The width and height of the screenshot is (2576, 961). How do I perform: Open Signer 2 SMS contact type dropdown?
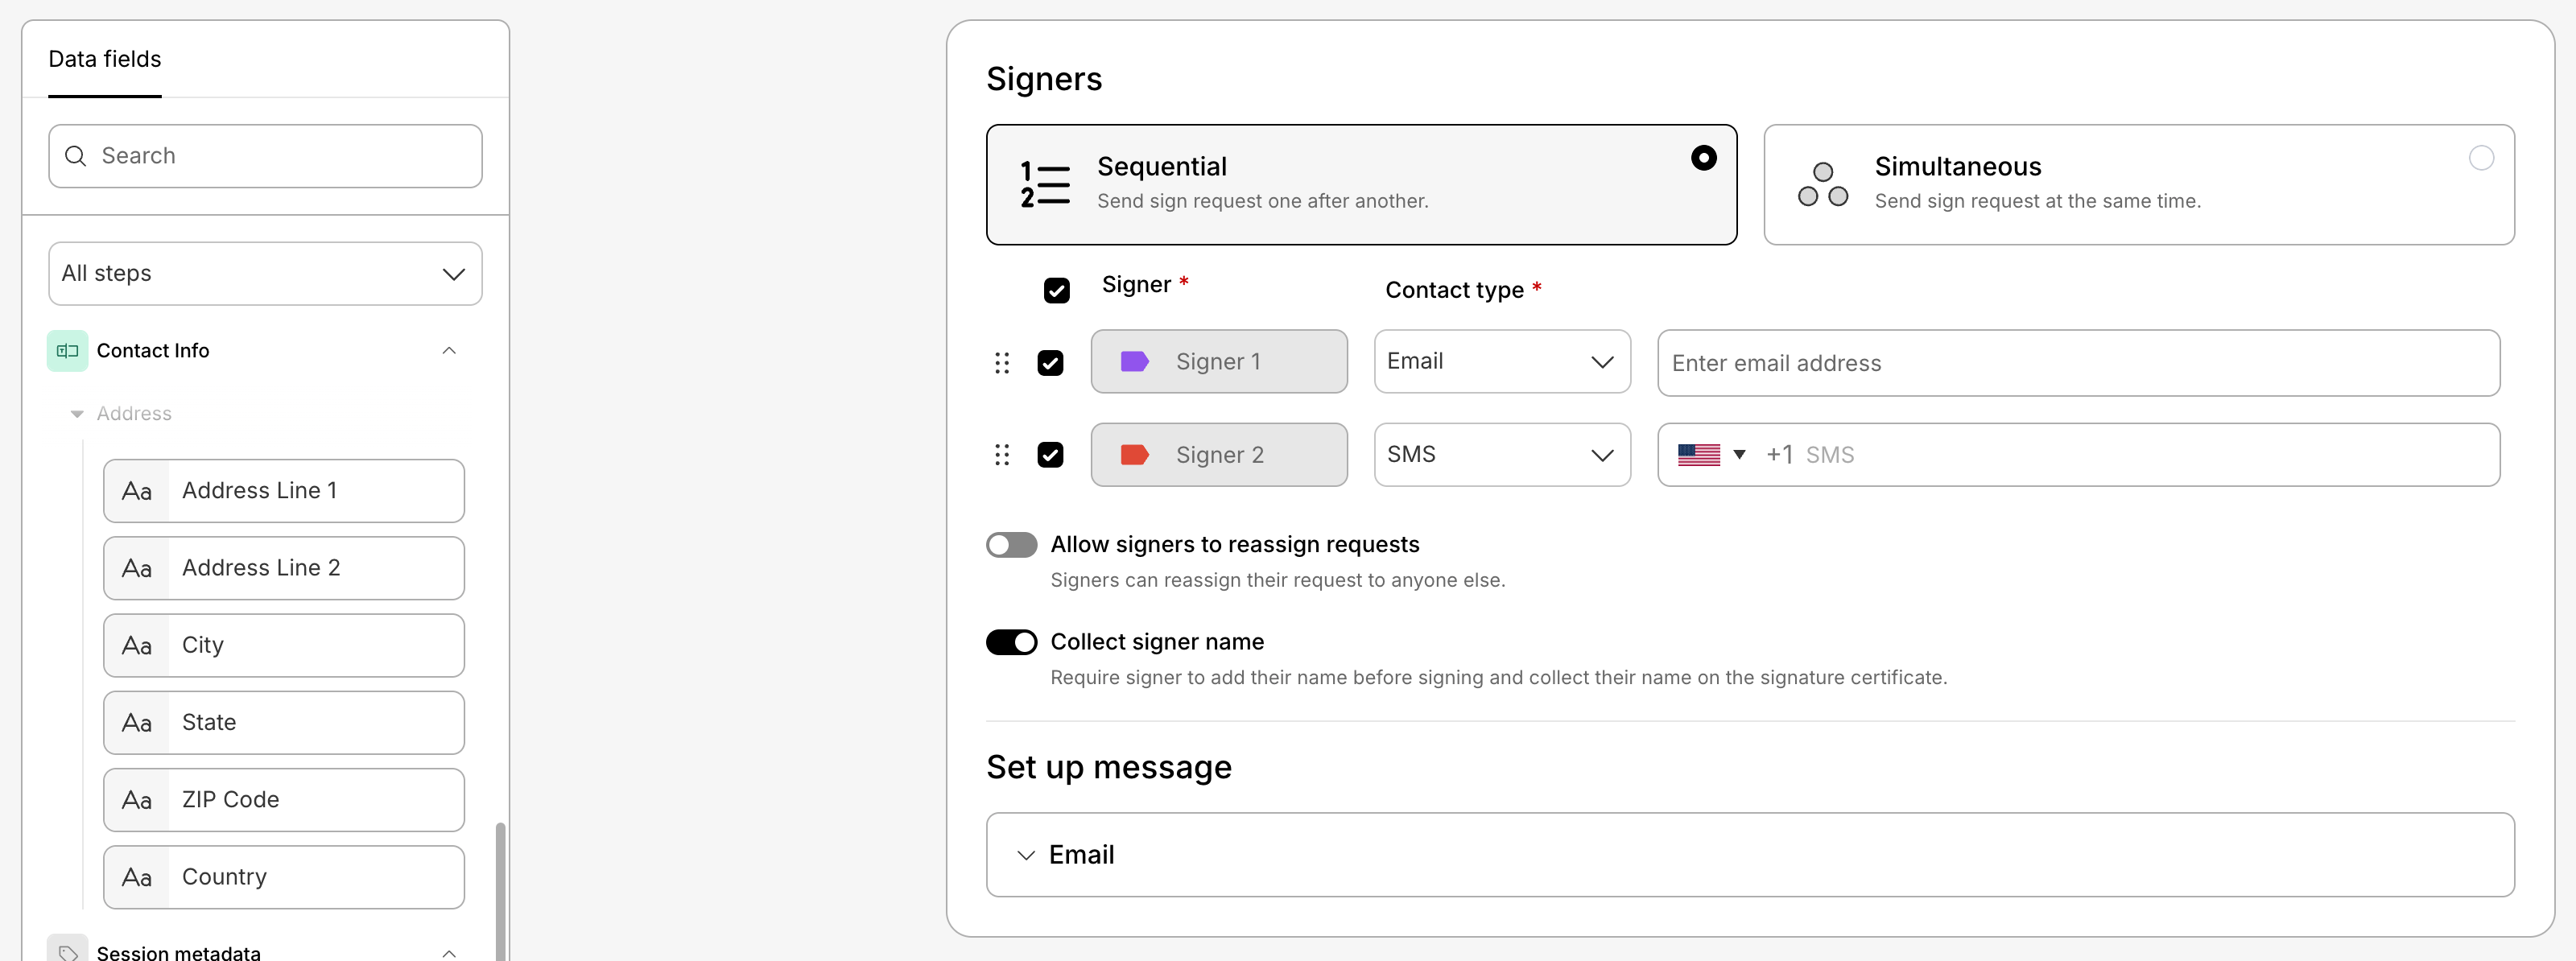[1501, 455]
